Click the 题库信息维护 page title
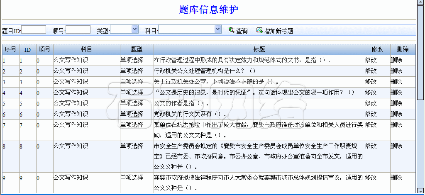The image size is (425, 195). [x=209, y=10]
